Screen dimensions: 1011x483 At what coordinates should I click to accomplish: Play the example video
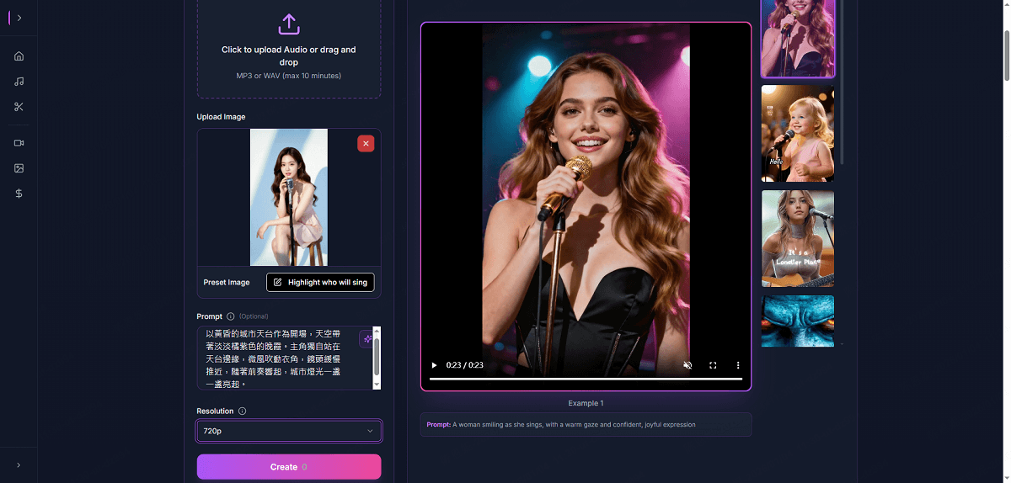pos(435,365)
